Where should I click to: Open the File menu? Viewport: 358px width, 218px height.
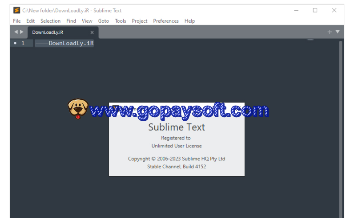tap(16, 21)
